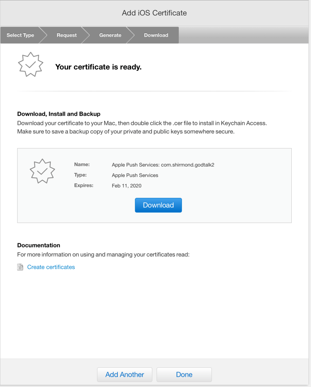Click the Expires field label
This screenshot has height=387, width=311.
(x=84, y=185)
